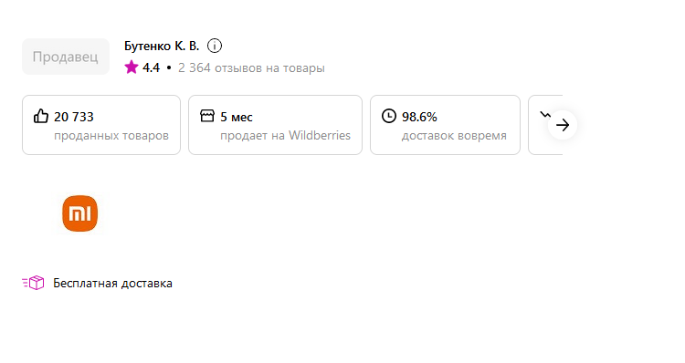Show next seller stats with arrow button

tap(563, 125)
